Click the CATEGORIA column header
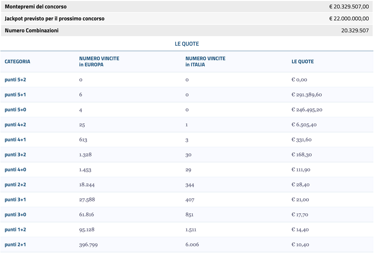The width and height of the screenshot is (375, 253). tap(17, 62)
